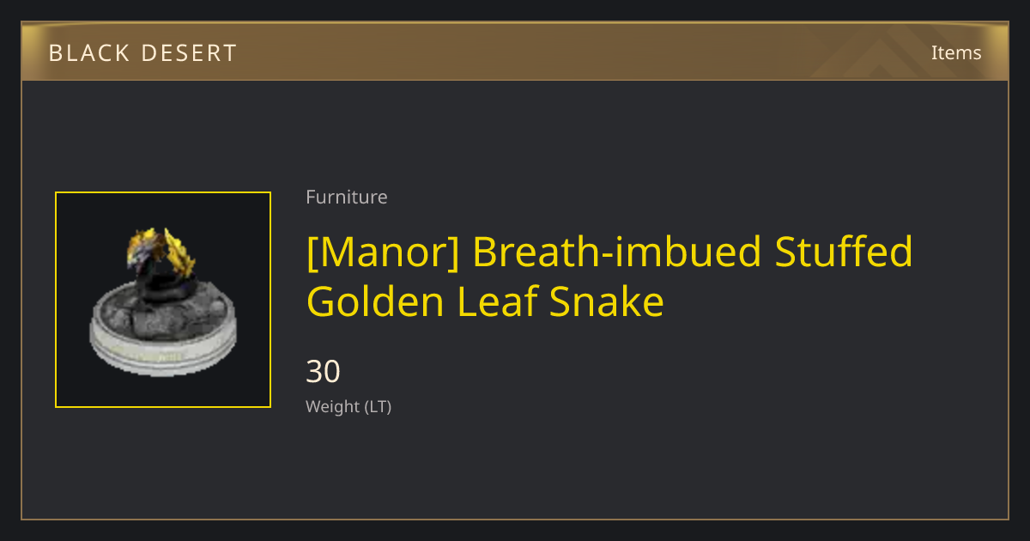
Task: Select the weight value 30
Action: tap(324, 372)
